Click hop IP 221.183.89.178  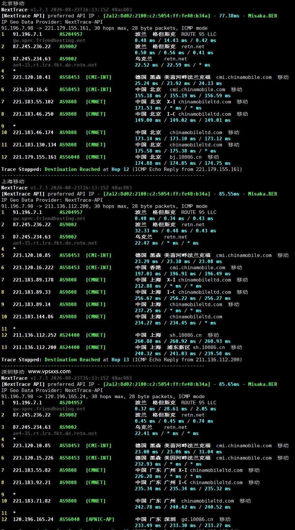tap(33, 280)
